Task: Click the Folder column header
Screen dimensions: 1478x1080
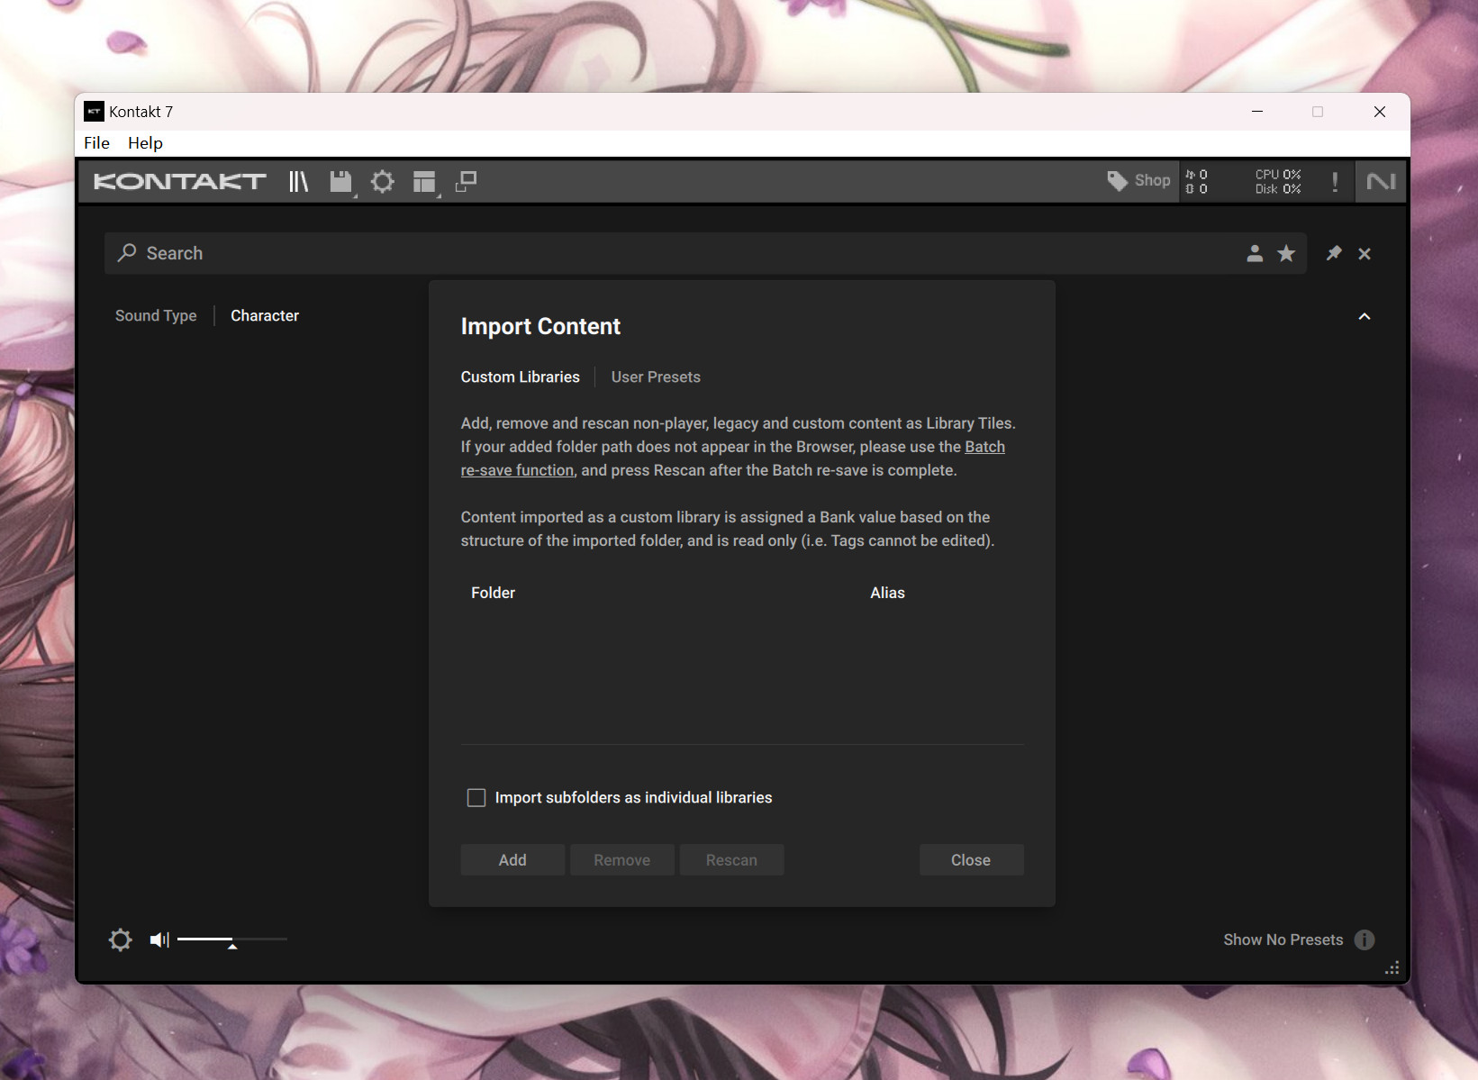Action: 493,593
